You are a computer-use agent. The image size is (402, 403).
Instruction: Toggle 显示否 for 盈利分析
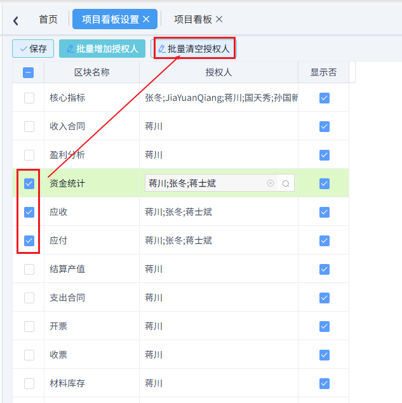325,155
